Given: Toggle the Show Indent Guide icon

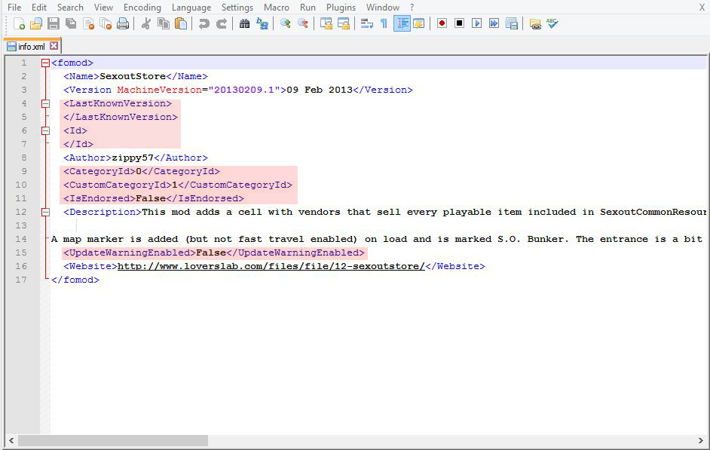Looking at the screenshot, I should click(x=401, y=23).
